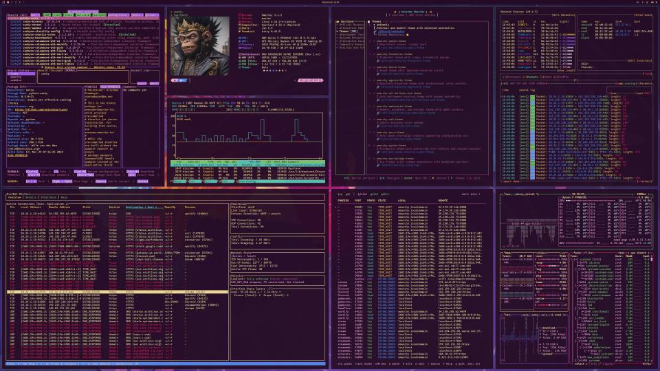Select Related Projects in the Sections list
This screenshot has height=371, width=660.
351,38
